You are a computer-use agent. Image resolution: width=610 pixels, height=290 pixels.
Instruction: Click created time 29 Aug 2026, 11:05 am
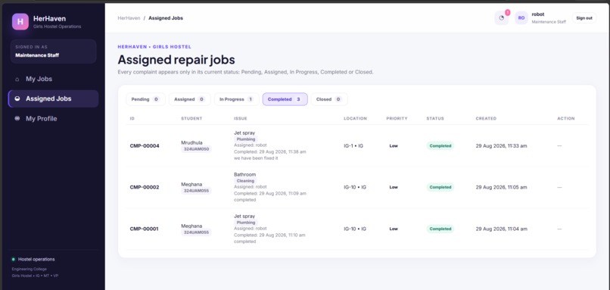click(x=501, y=187)
